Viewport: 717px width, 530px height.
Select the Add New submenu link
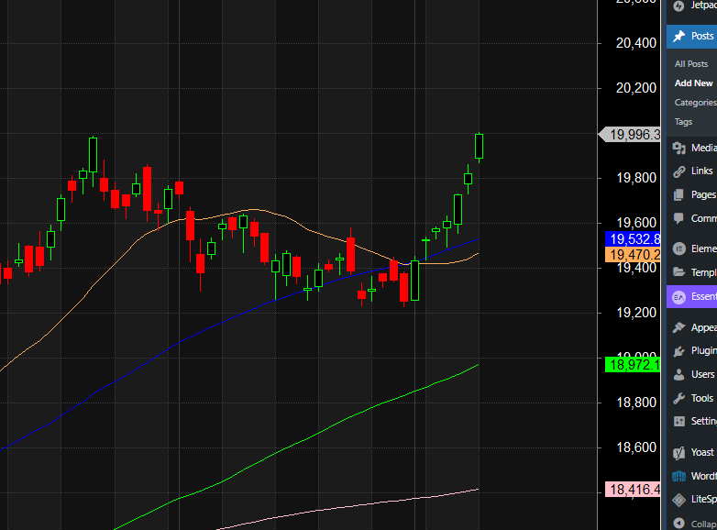point(694,83)
